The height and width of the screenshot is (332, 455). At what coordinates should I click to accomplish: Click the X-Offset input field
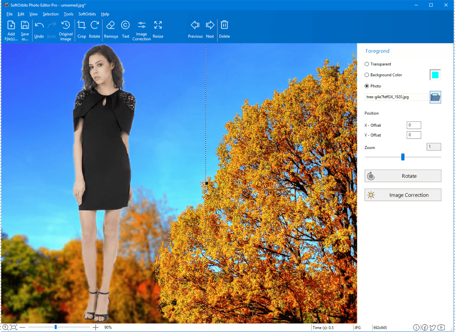pyautogui.click(x=413, y=125)
